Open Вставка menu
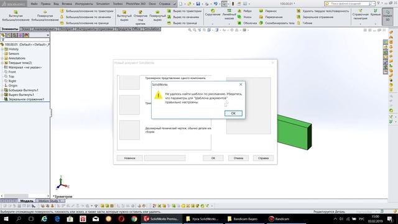 tap(67, 4)
